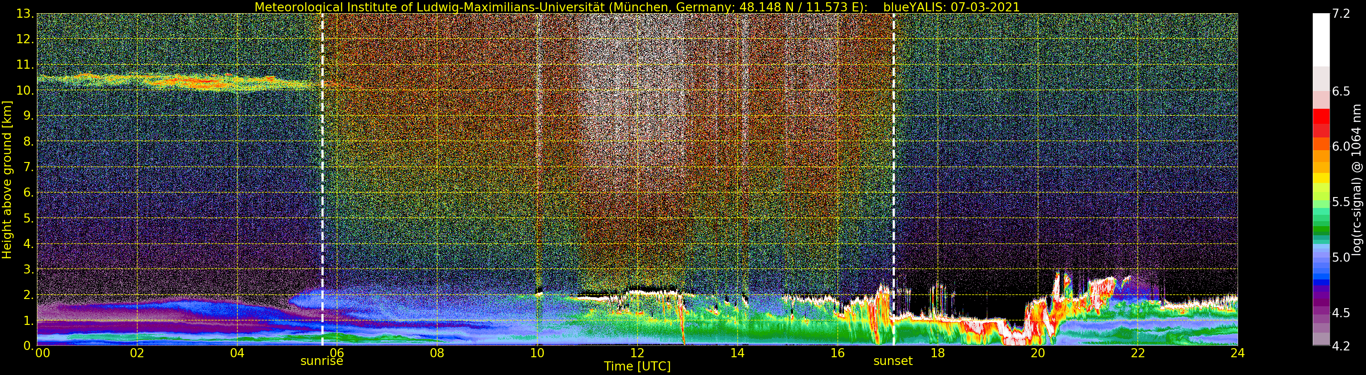Click the white band atop the color scale

pos(1321,40)
